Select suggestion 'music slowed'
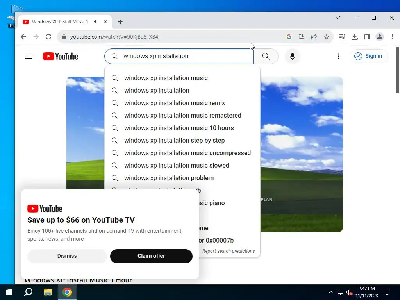Screen dimensions: 400x300 182,165
